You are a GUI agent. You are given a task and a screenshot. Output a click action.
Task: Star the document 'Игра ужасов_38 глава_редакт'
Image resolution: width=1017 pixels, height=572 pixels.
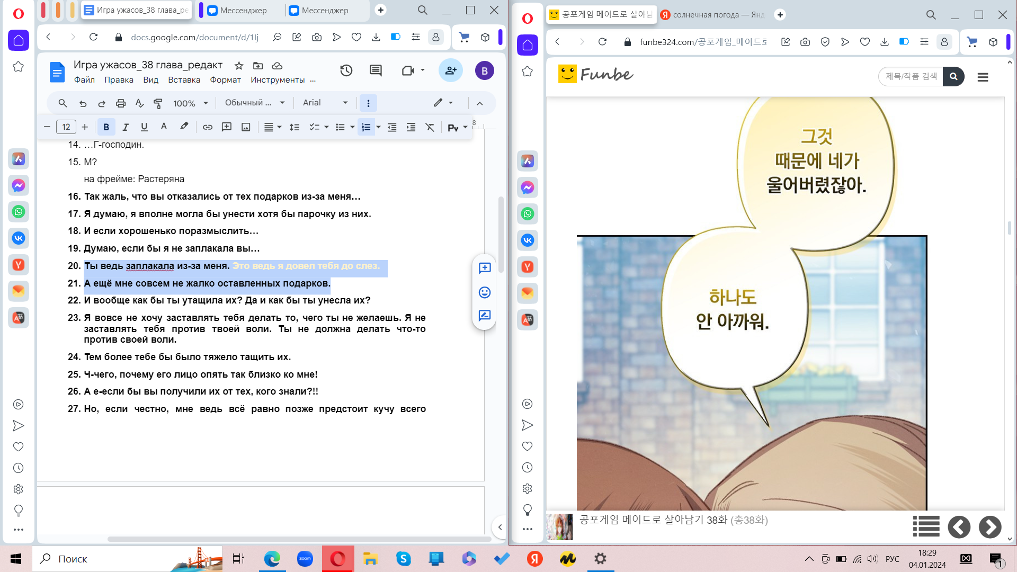click(239, 66)
